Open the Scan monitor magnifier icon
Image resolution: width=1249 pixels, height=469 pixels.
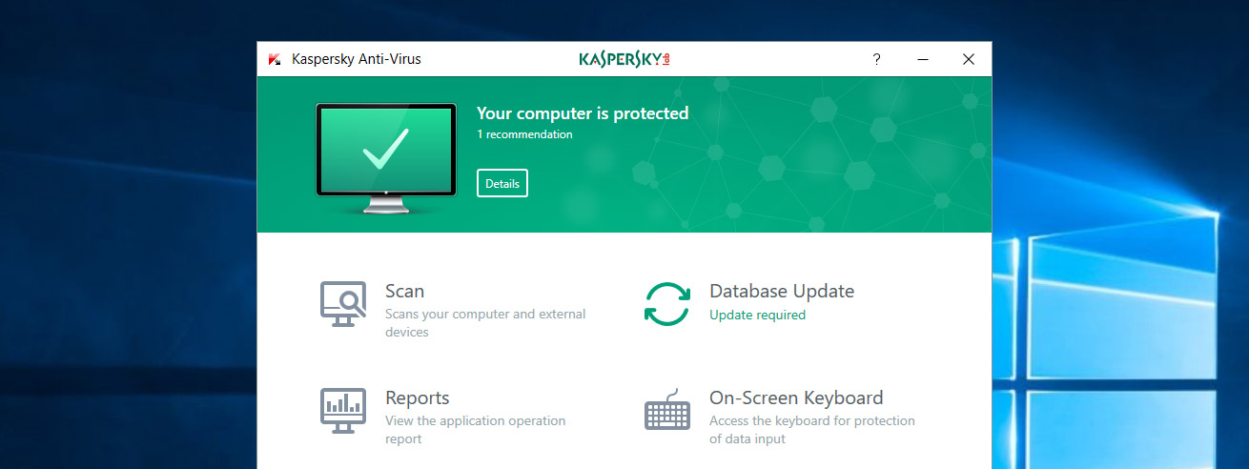pyautogui.click(x=343, y=304)
